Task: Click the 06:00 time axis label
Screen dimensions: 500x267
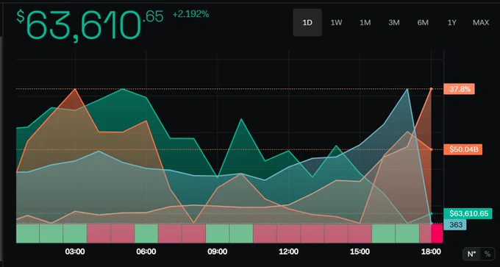Action: 146,252
